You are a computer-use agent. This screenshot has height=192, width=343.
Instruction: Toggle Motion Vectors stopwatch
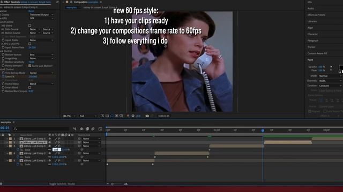point(3,54)
